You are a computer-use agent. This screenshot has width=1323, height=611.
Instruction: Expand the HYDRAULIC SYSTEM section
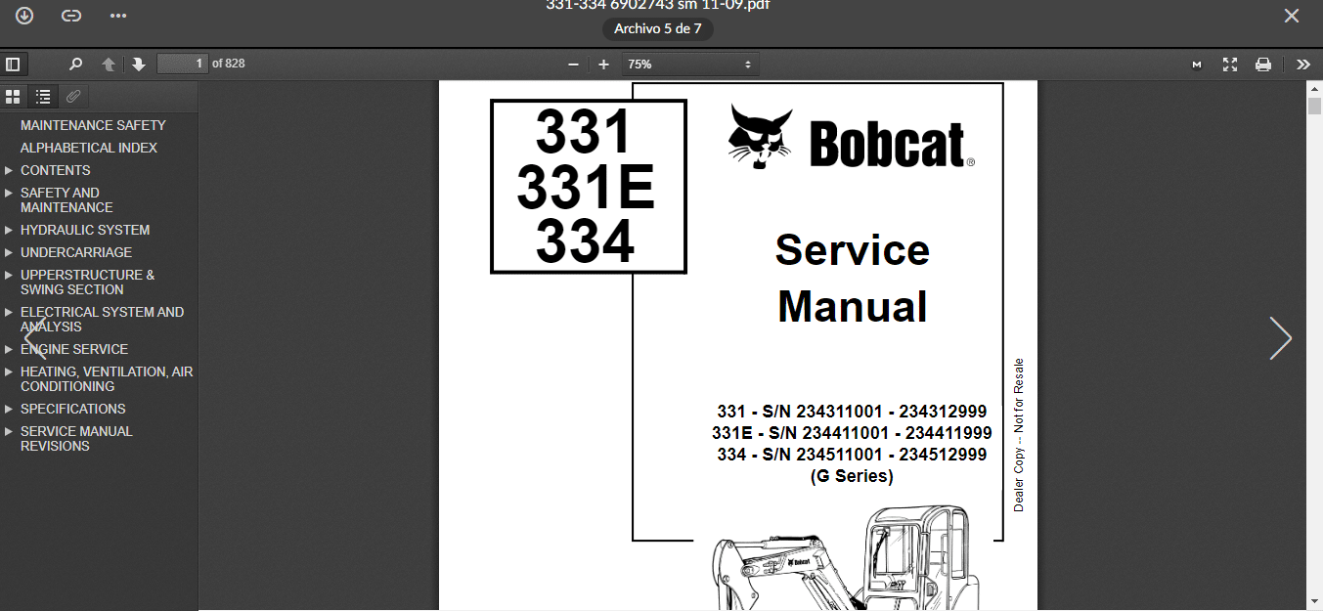(x=9, y=230)
